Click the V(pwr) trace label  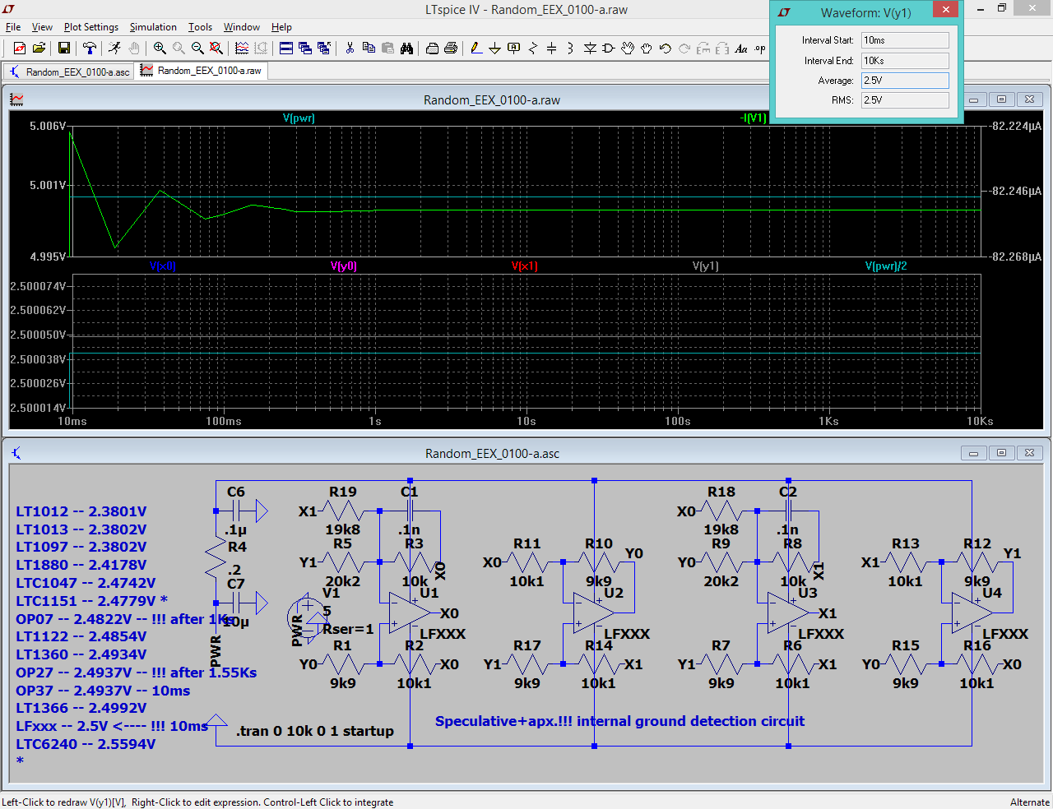pyautogui.click(x=299, y=118)
